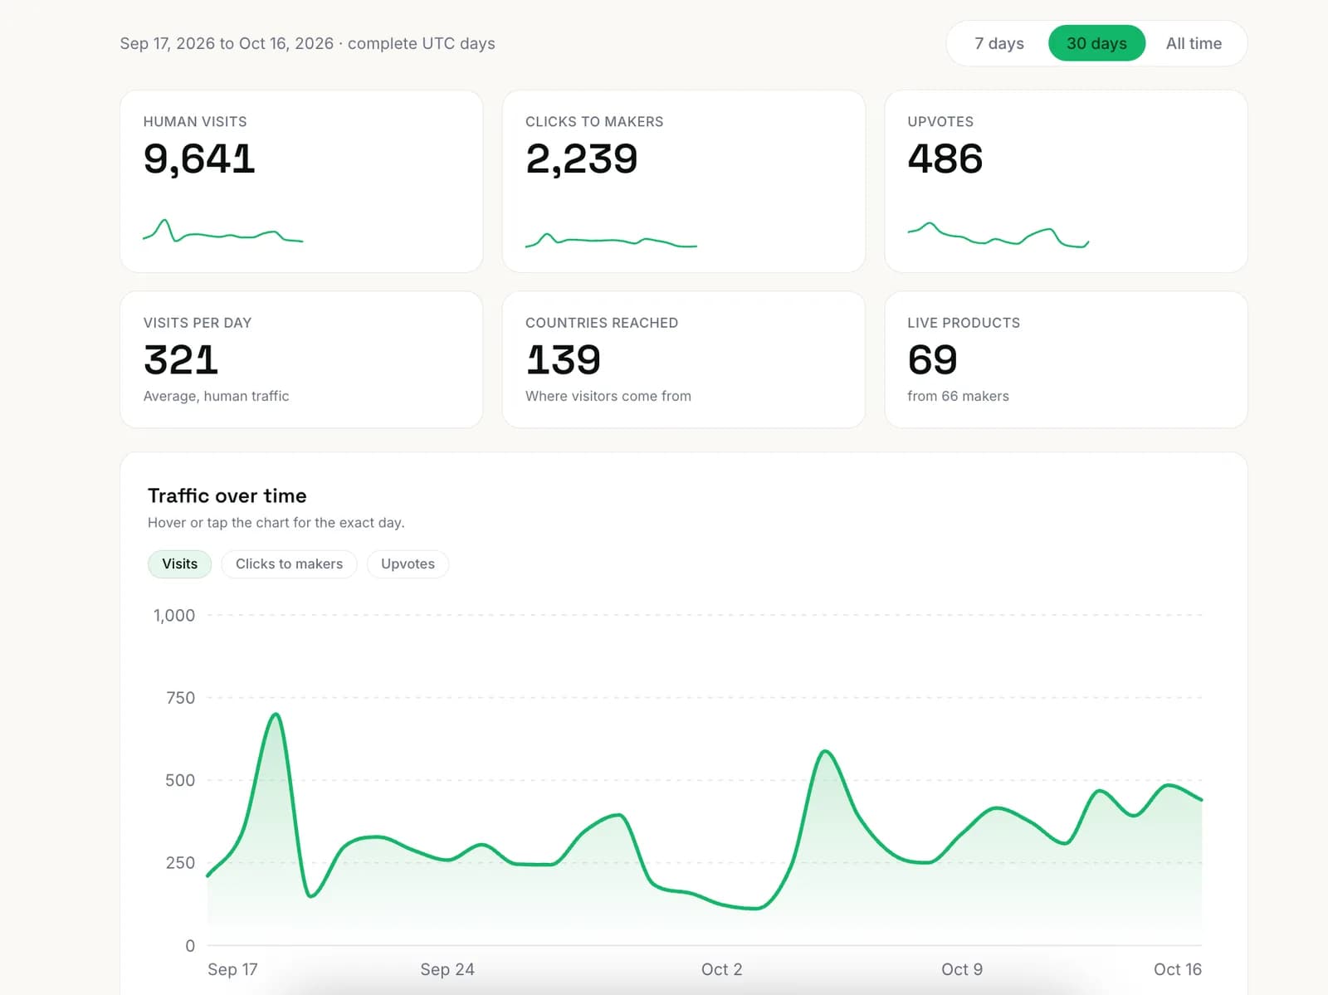Select the Visits chart filter
The height and width of the screenshot is (995, 1328).
[x=179, y=564]
